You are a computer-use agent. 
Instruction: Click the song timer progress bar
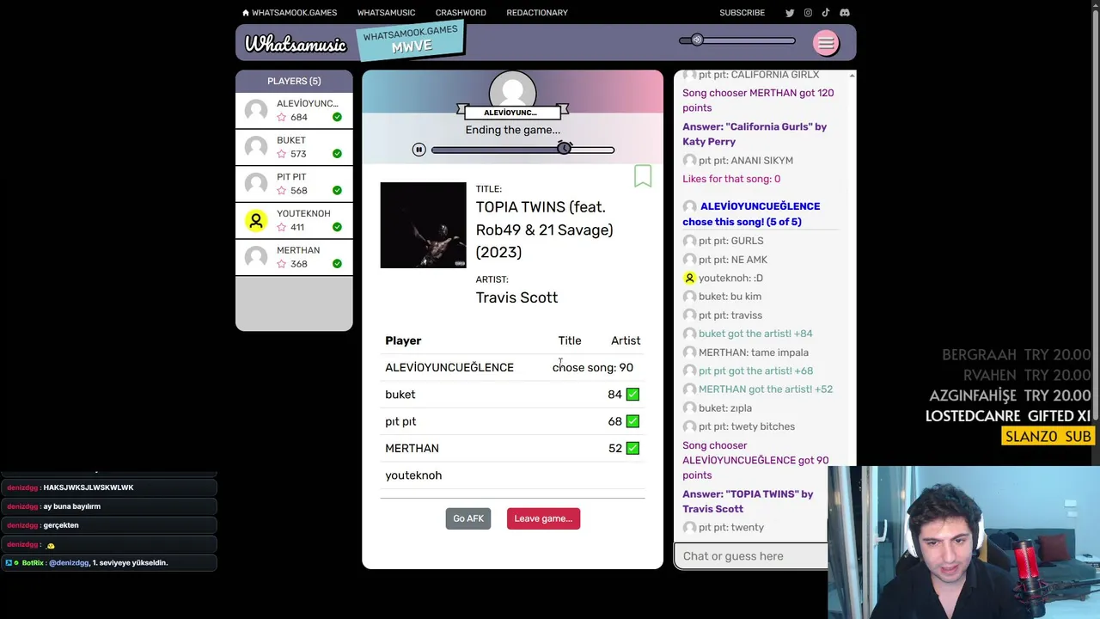pos(522,150)
